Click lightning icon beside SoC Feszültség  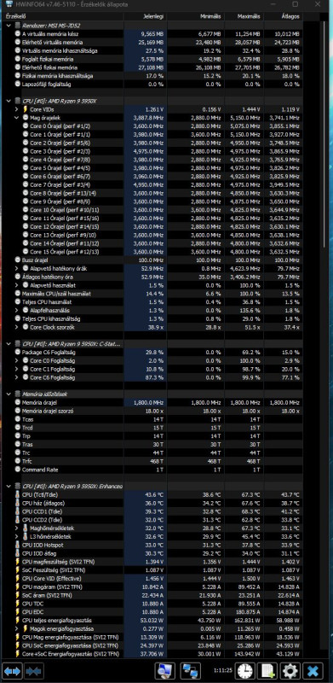17,570
